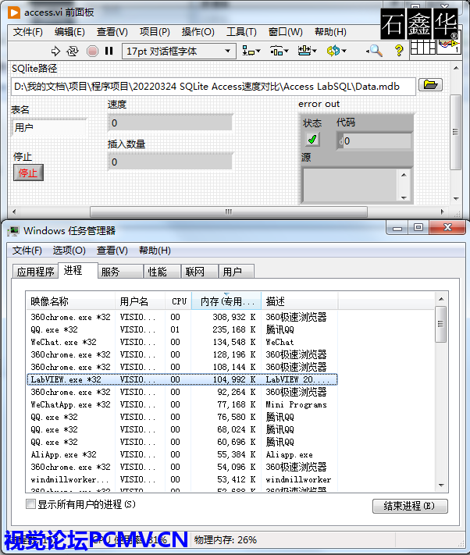This screenshot has width=470, height=555.
Task: Open 工具(T) menu
Action: point(241,32)
